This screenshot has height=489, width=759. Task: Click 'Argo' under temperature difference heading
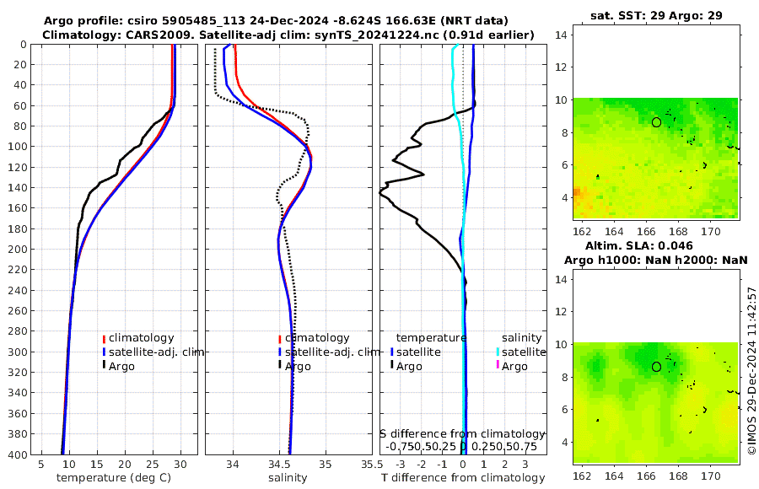[x=409, y=367]
